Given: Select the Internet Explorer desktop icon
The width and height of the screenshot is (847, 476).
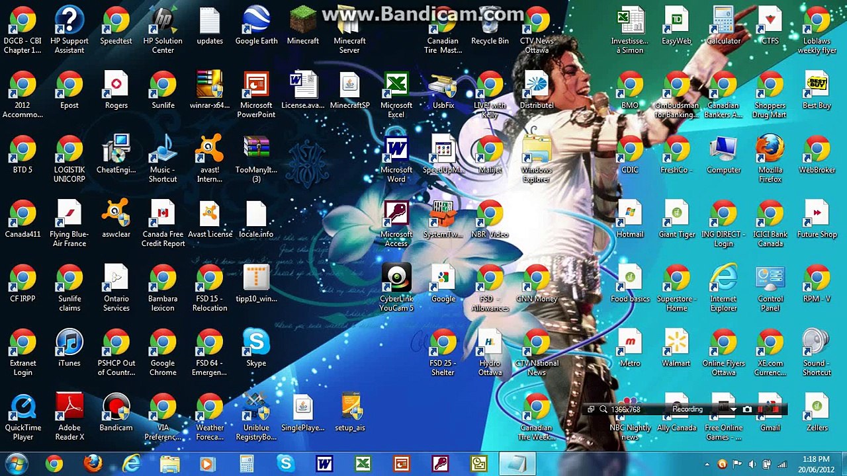Looking at the screenshot, I should point(723,288).
